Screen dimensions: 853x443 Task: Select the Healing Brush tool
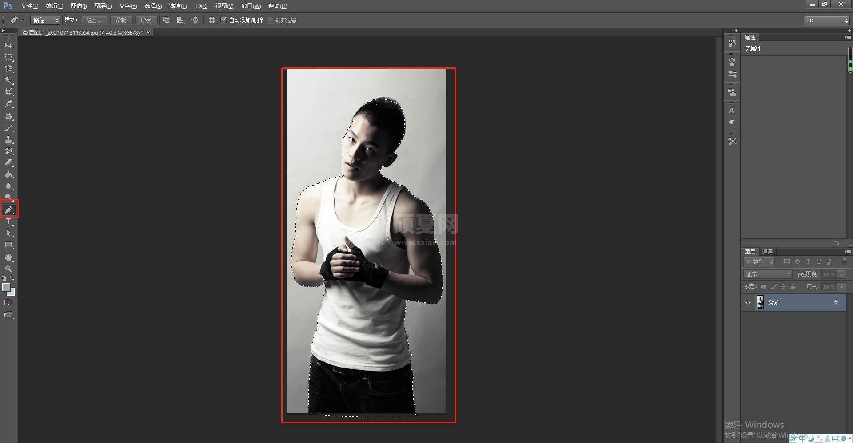pyautogui.click(x=8, y=116)
